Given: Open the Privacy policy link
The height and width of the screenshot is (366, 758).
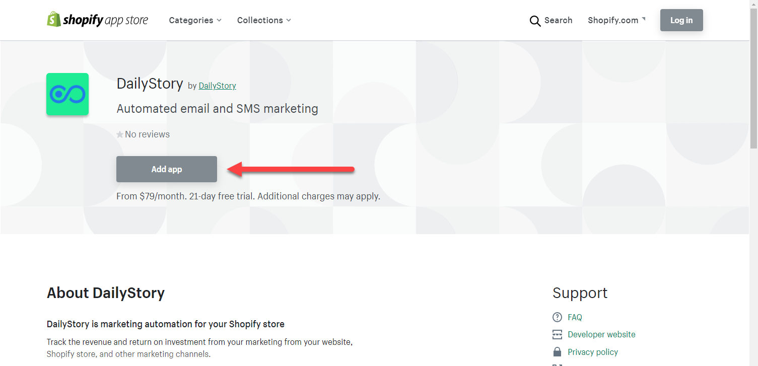Looking at the screenshot, I should (x=593, y=352).
